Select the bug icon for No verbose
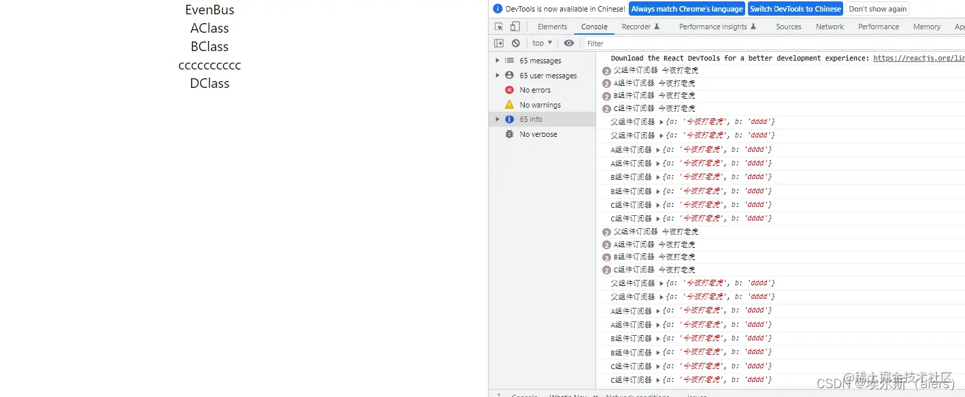The image size is (965, 397). pyautogui.click(x=509, y=134)
